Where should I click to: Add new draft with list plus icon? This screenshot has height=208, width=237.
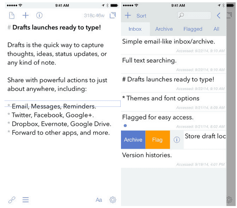coord(128,15)
